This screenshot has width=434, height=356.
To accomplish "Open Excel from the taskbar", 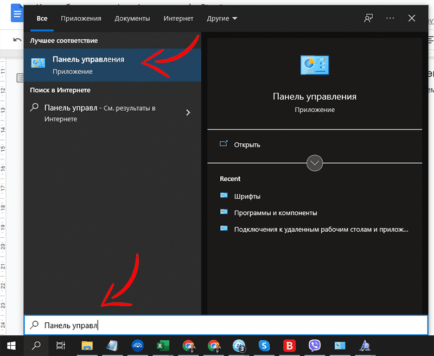I will [162, 345].
